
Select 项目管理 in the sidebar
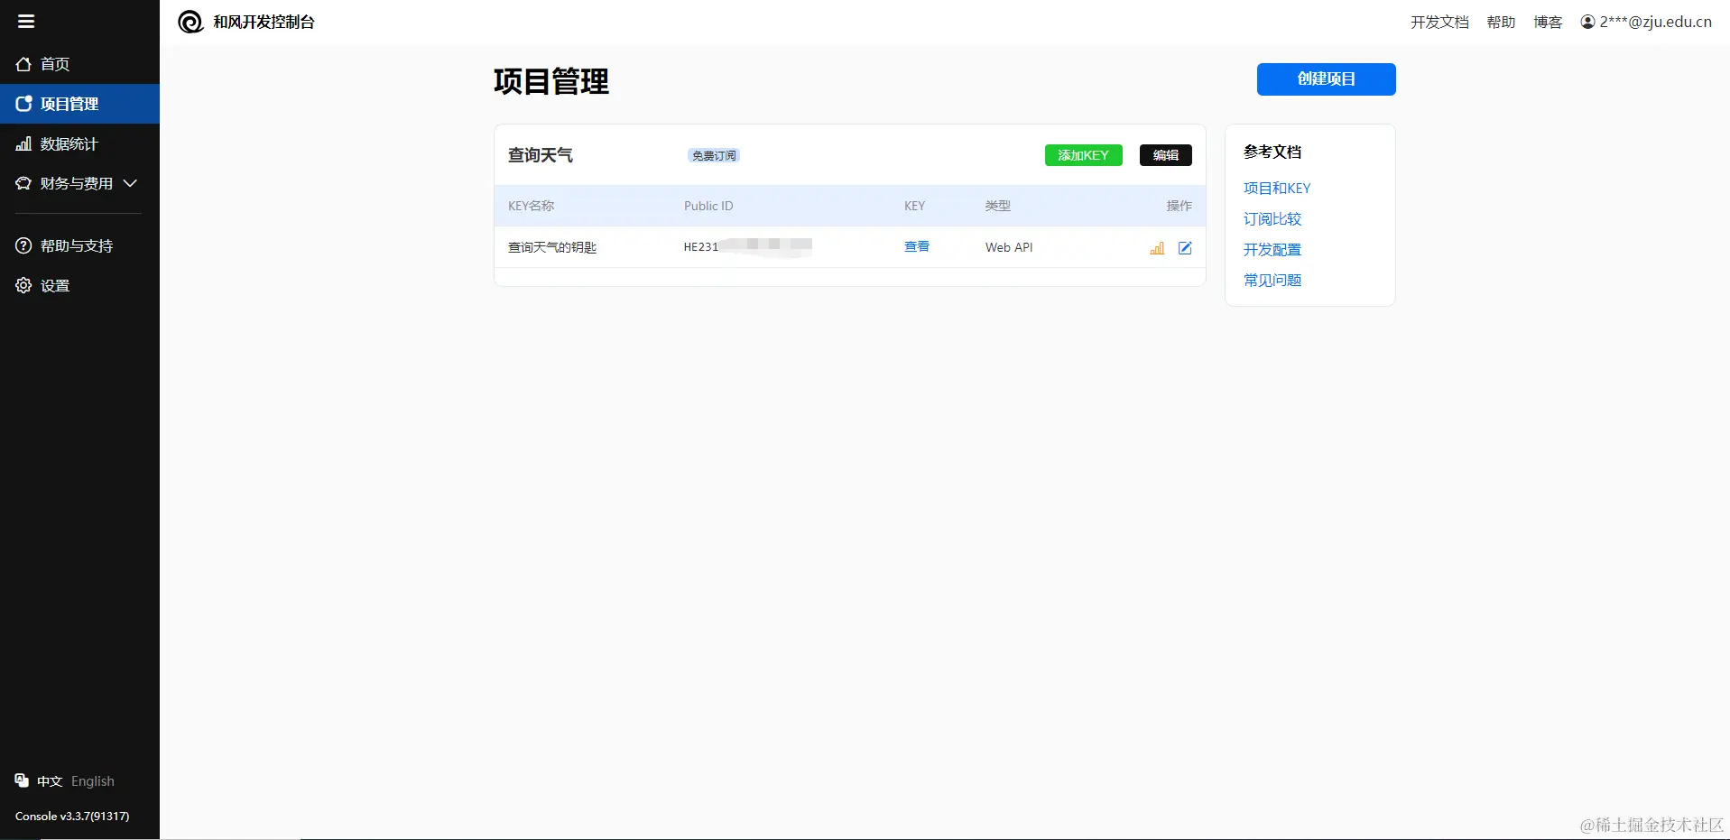point(79,104)
